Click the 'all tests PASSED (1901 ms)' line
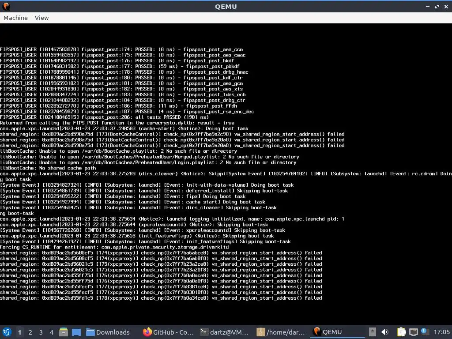 click(x=104, y=117)
